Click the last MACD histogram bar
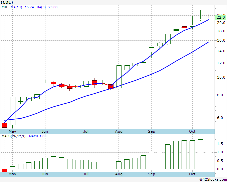This screenshot has width=227, height=182. pos(209,154)
